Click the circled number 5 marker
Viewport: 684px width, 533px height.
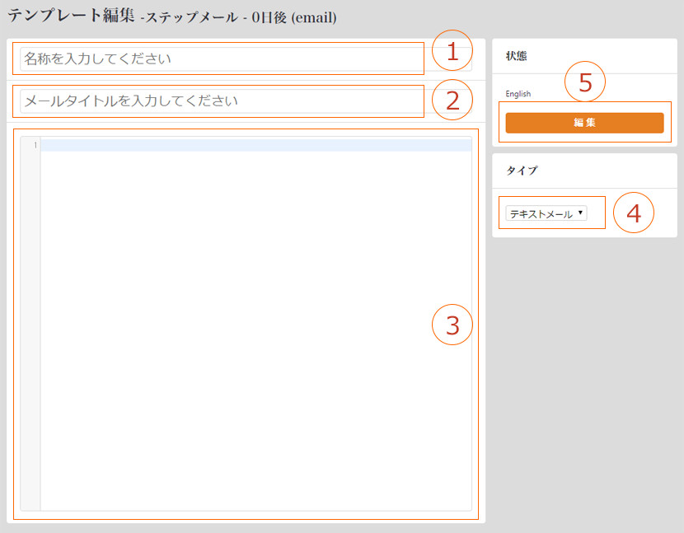[x=585, y=82]
